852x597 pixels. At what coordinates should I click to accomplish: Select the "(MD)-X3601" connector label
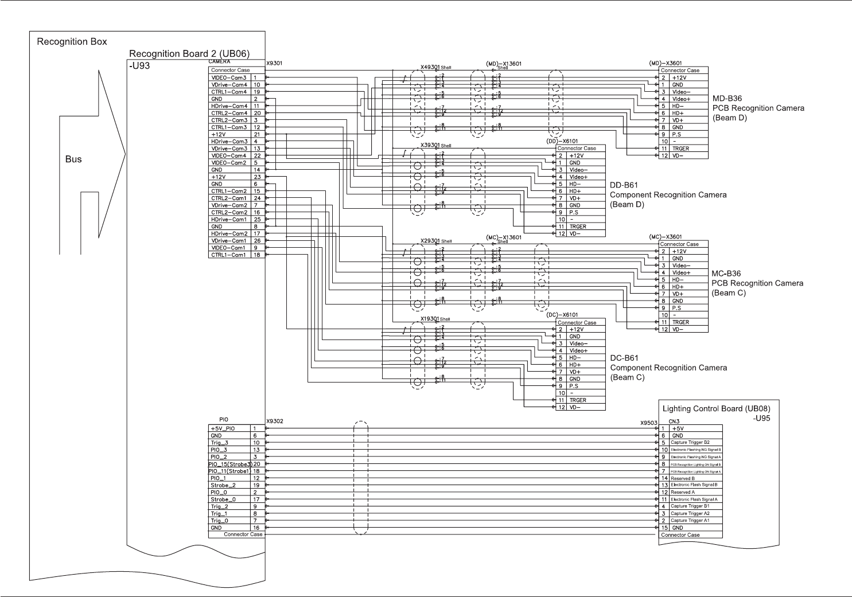(666, 63)
